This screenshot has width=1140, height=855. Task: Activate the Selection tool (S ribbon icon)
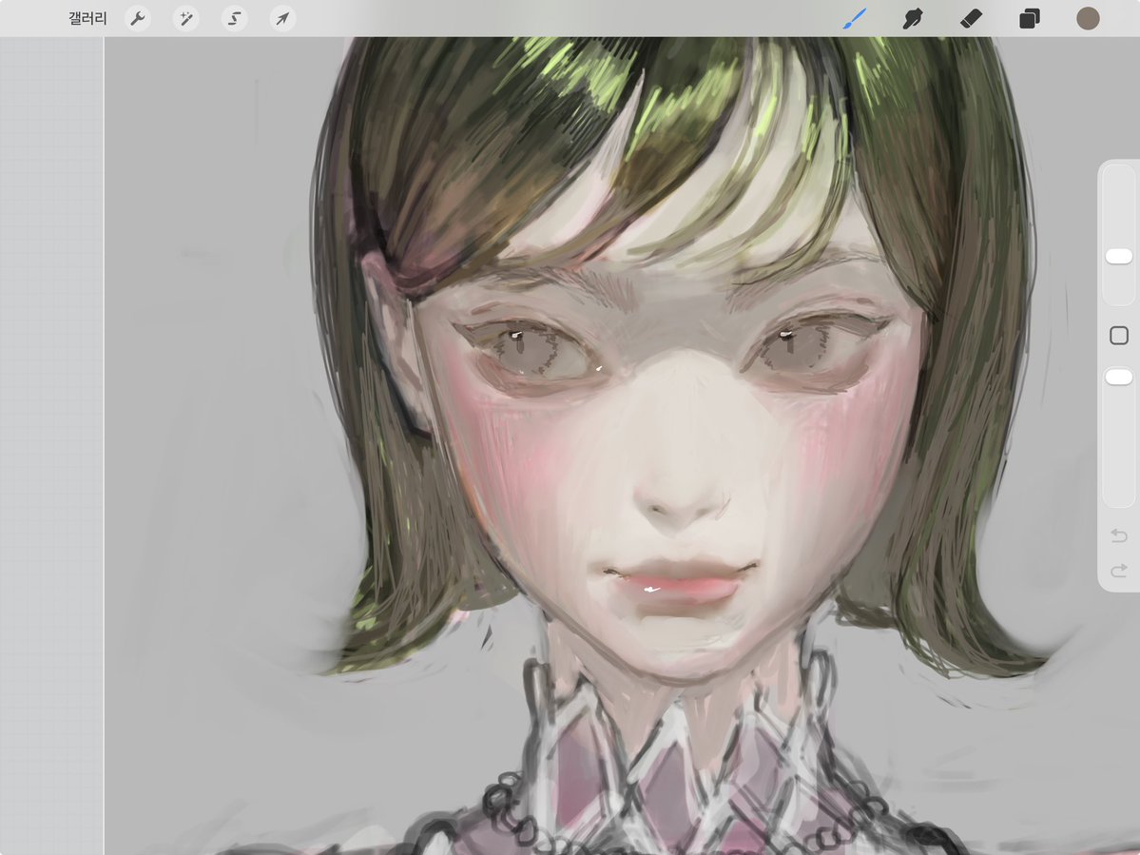point(234,18)
